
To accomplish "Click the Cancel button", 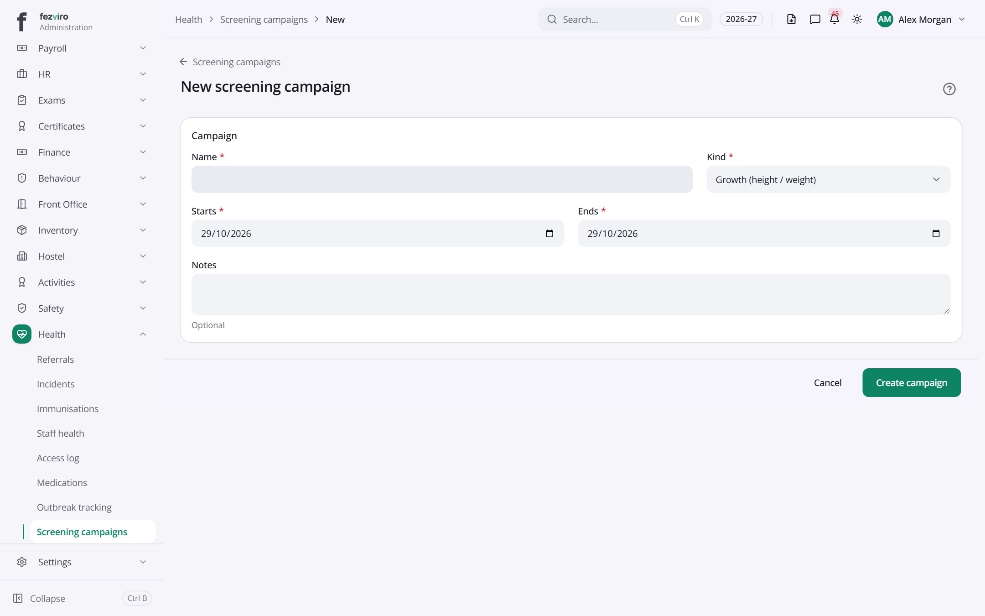I will click(x=827, y=382).
